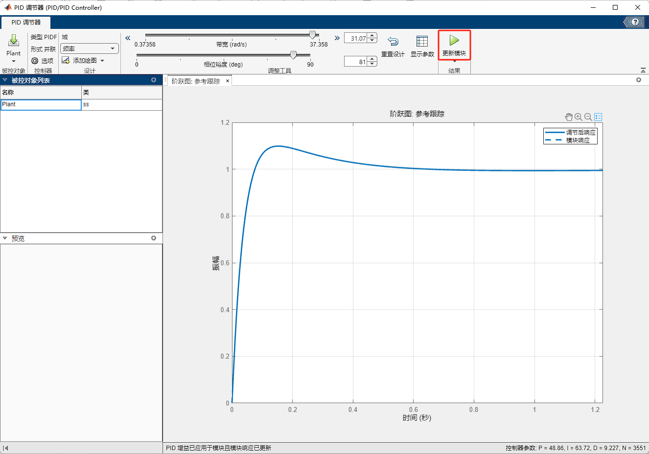Increase bandwidth range with right double chevron

click(x=337, y=38)
